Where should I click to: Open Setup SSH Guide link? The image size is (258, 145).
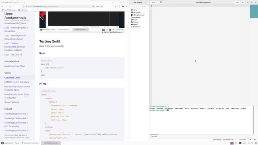(x=12, y=102)
